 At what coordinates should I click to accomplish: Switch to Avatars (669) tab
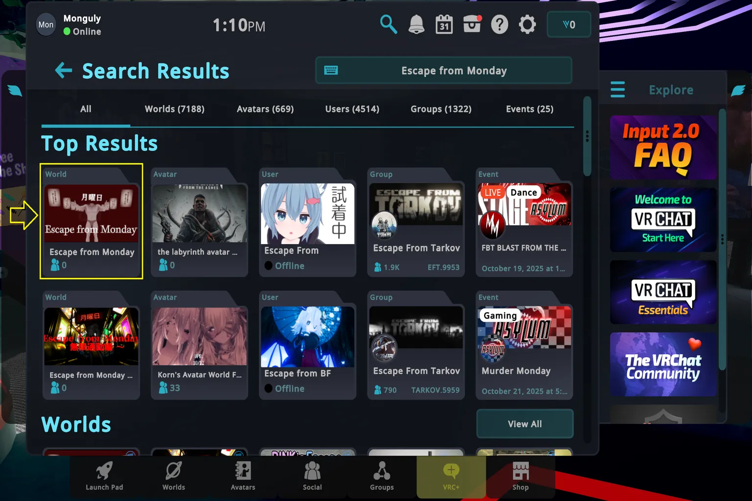click(265, 109)
